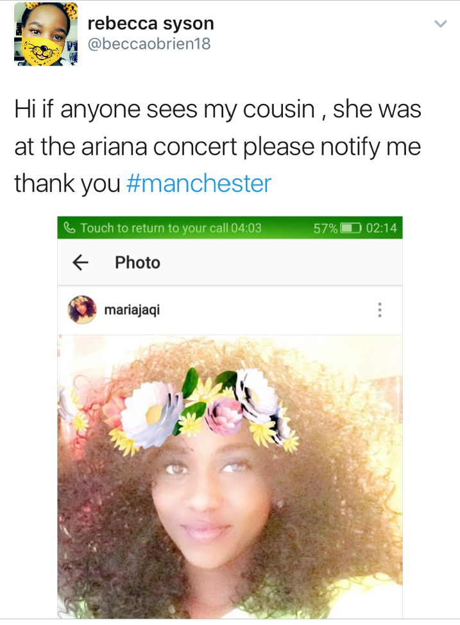Open the mariajaqi username
This screenshot has width=460, height=625.
click(132, 310)
